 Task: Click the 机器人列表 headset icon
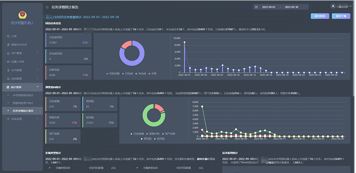(8, 62)
